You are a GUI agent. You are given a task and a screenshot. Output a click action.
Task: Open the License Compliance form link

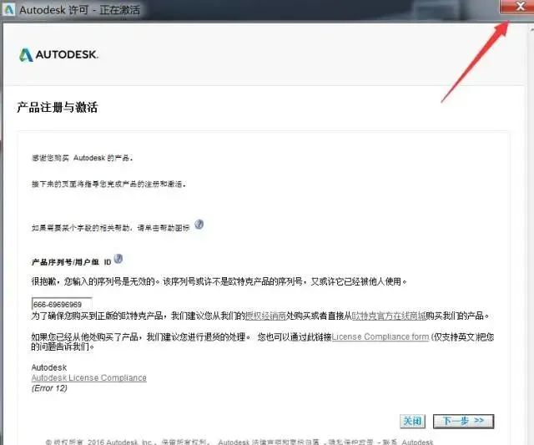(x=380, y=336)
